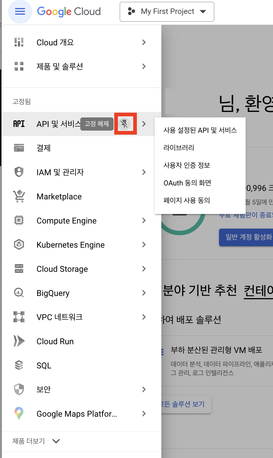Select 라이브러리 in the API submenu
The image size is (273, 458).
(x=200, y=148)
